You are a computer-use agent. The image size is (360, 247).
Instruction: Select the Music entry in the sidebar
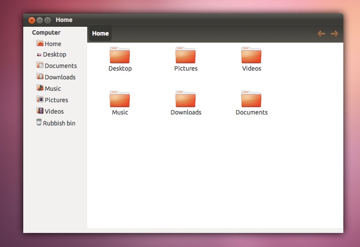(x=52, y=89)
